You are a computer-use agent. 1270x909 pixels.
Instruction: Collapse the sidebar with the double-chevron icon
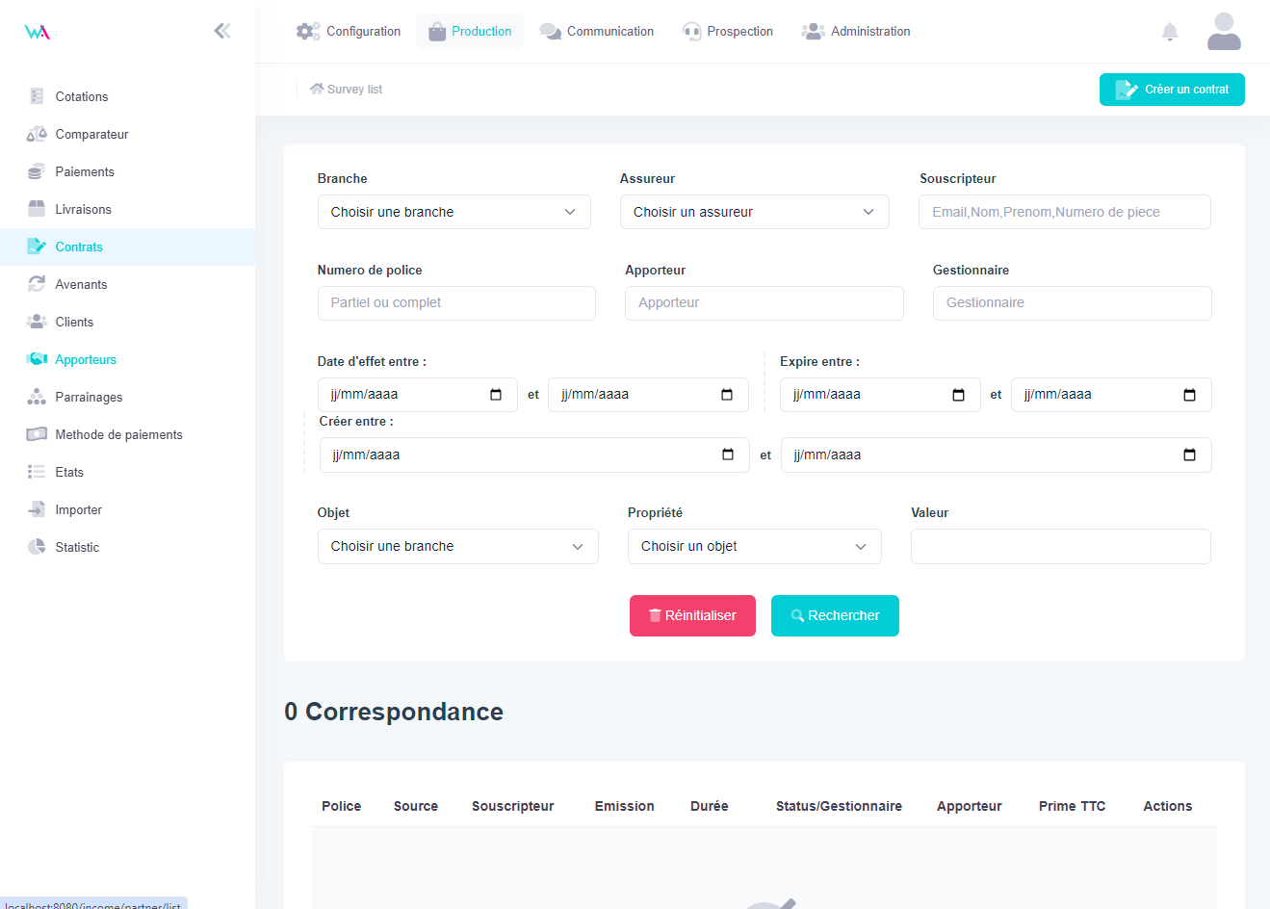(x=222, y=31)
